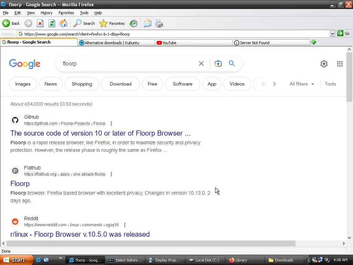353x265 pixels.
Task: Switch to Display Prop... taskbar item
Action: pos(164,260)
